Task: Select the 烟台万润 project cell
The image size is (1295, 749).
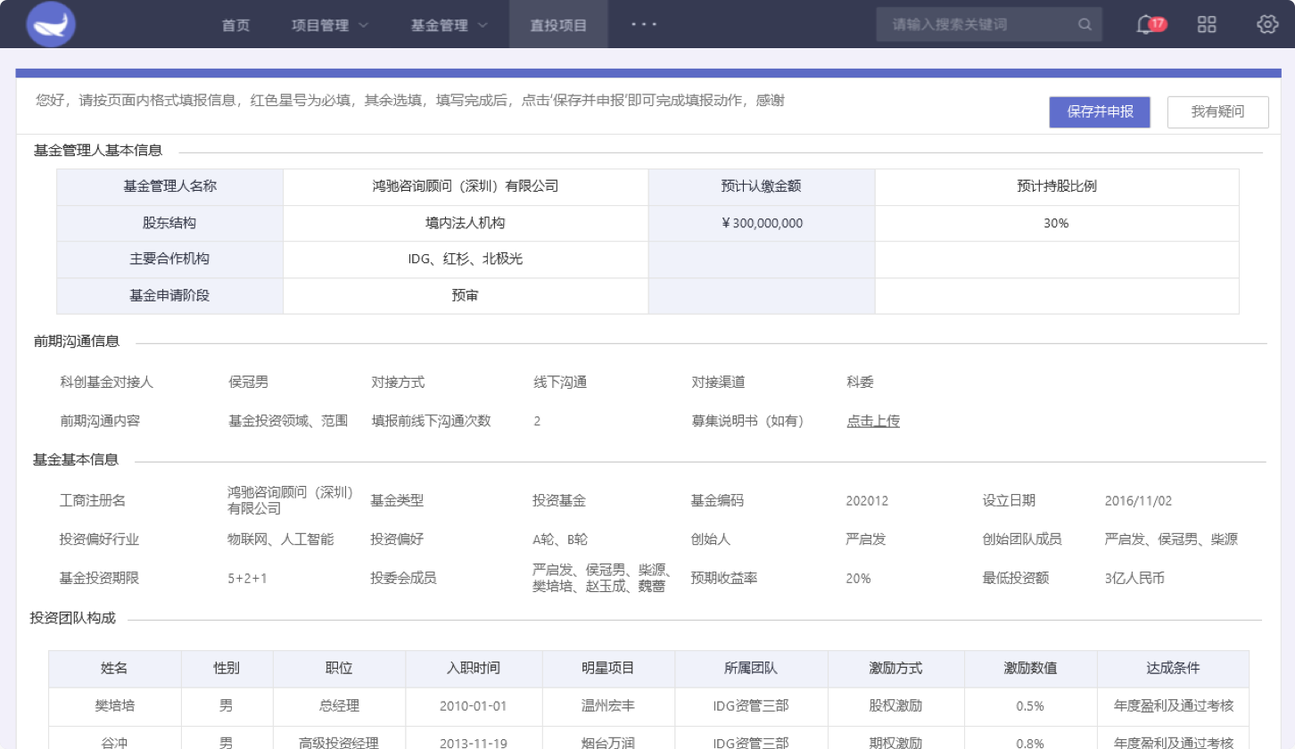Action: (x=608, y=738)
